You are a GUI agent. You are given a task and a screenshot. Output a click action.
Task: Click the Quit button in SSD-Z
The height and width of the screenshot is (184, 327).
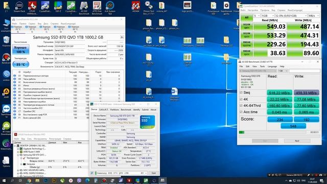pos(153,173)
